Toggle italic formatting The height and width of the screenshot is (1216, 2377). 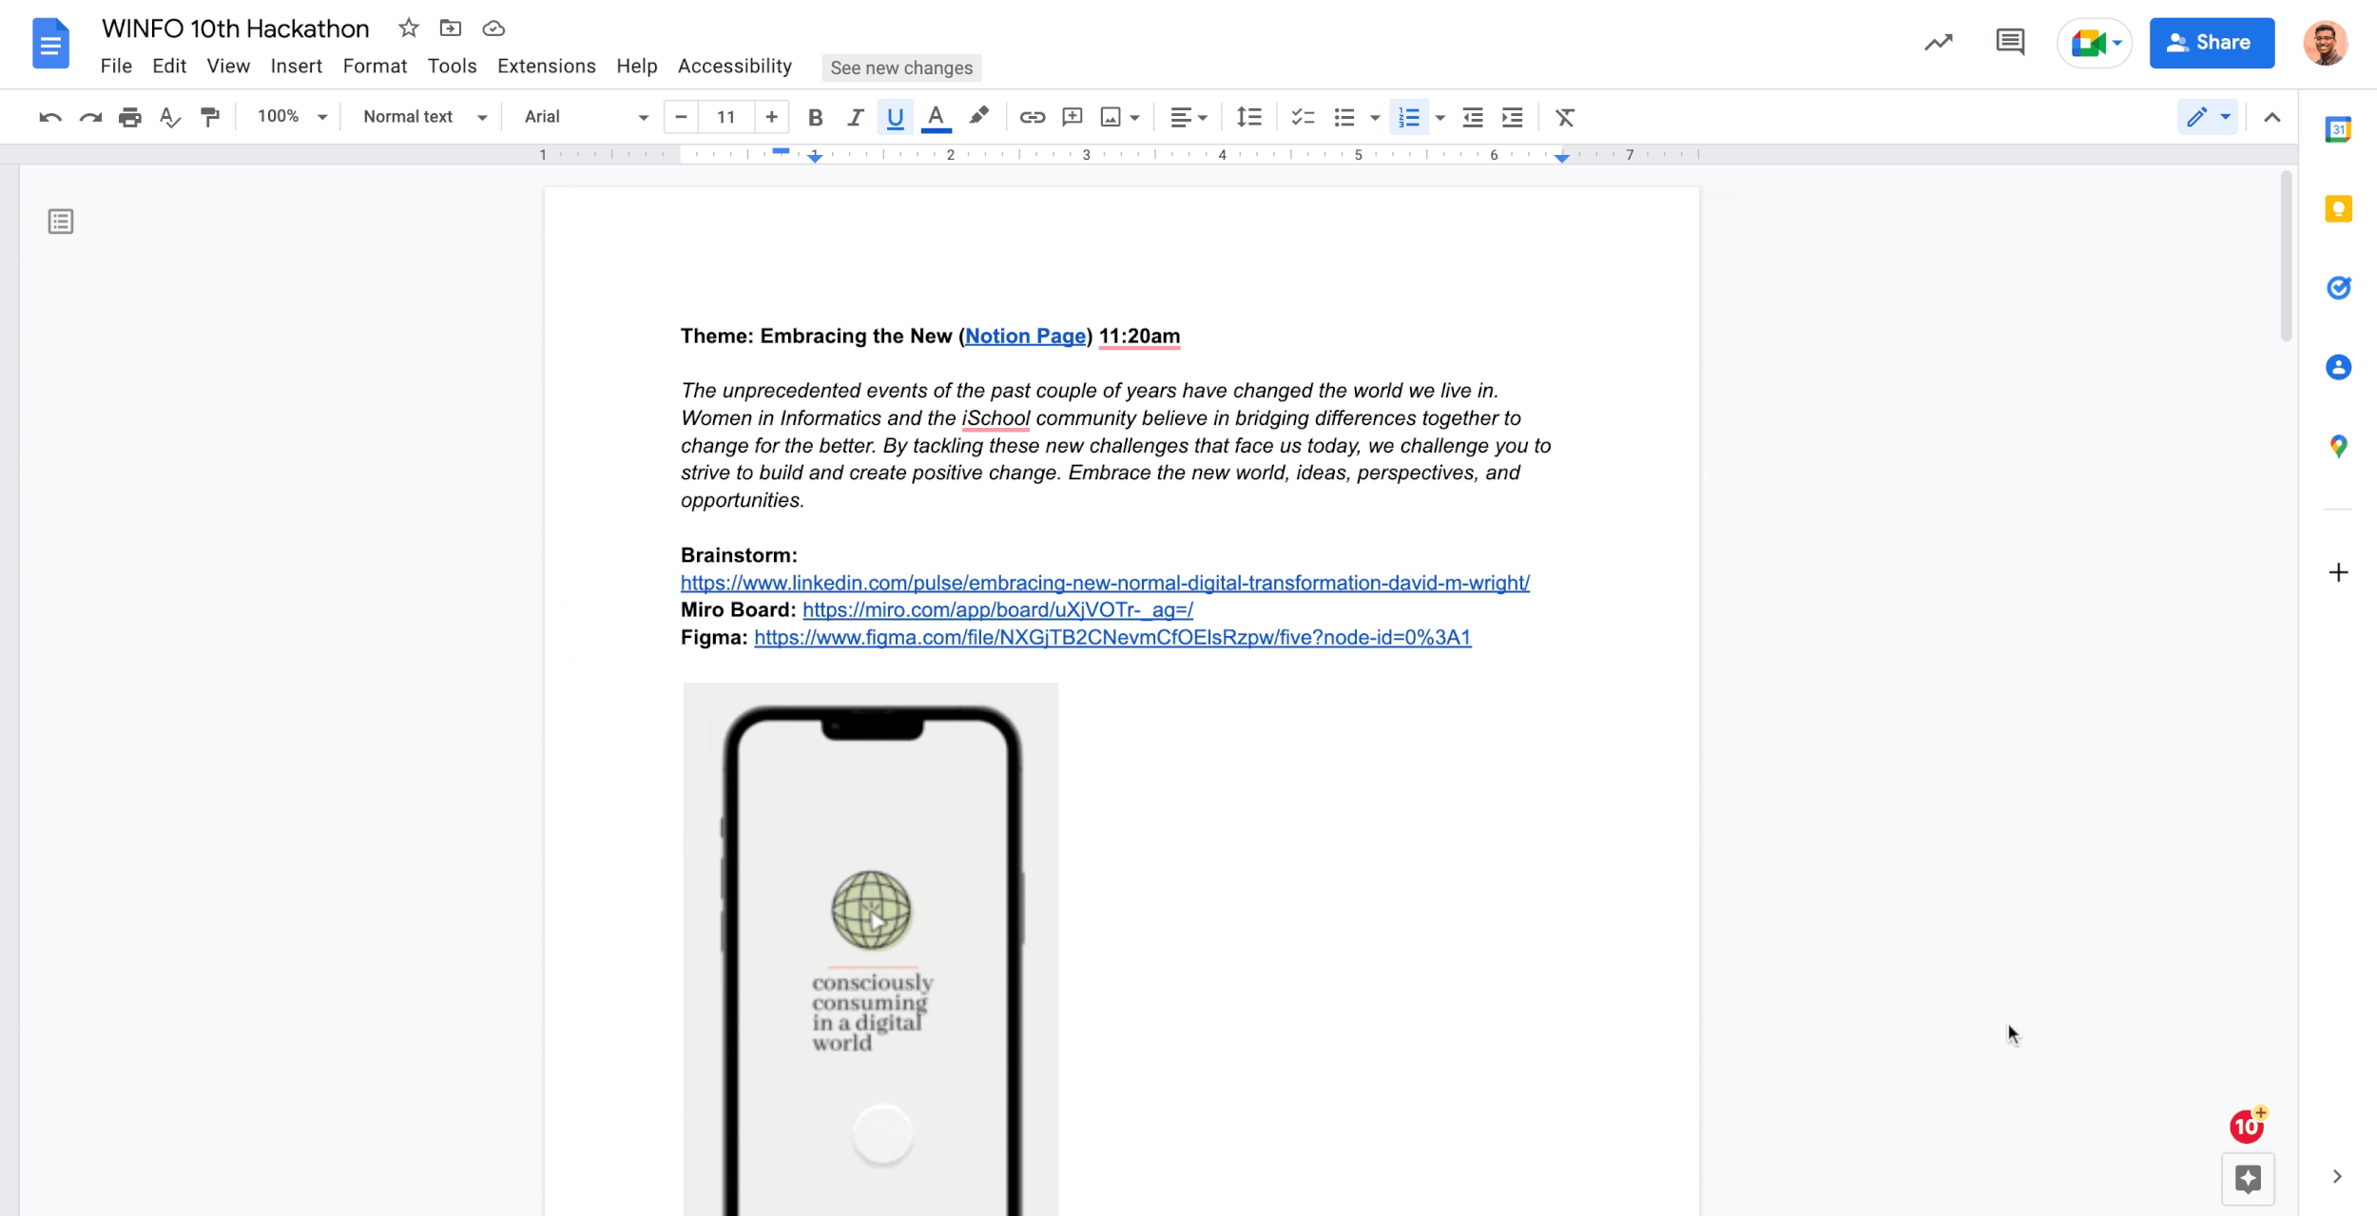[855, 117]
